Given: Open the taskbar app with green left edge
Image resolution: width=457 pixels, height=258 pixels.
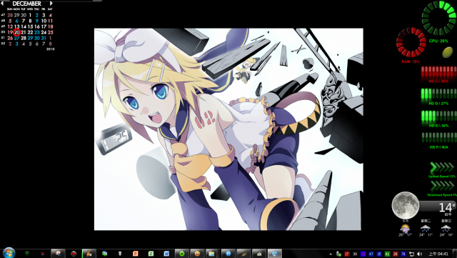Looking at the screenshot, I should [89, 253].
